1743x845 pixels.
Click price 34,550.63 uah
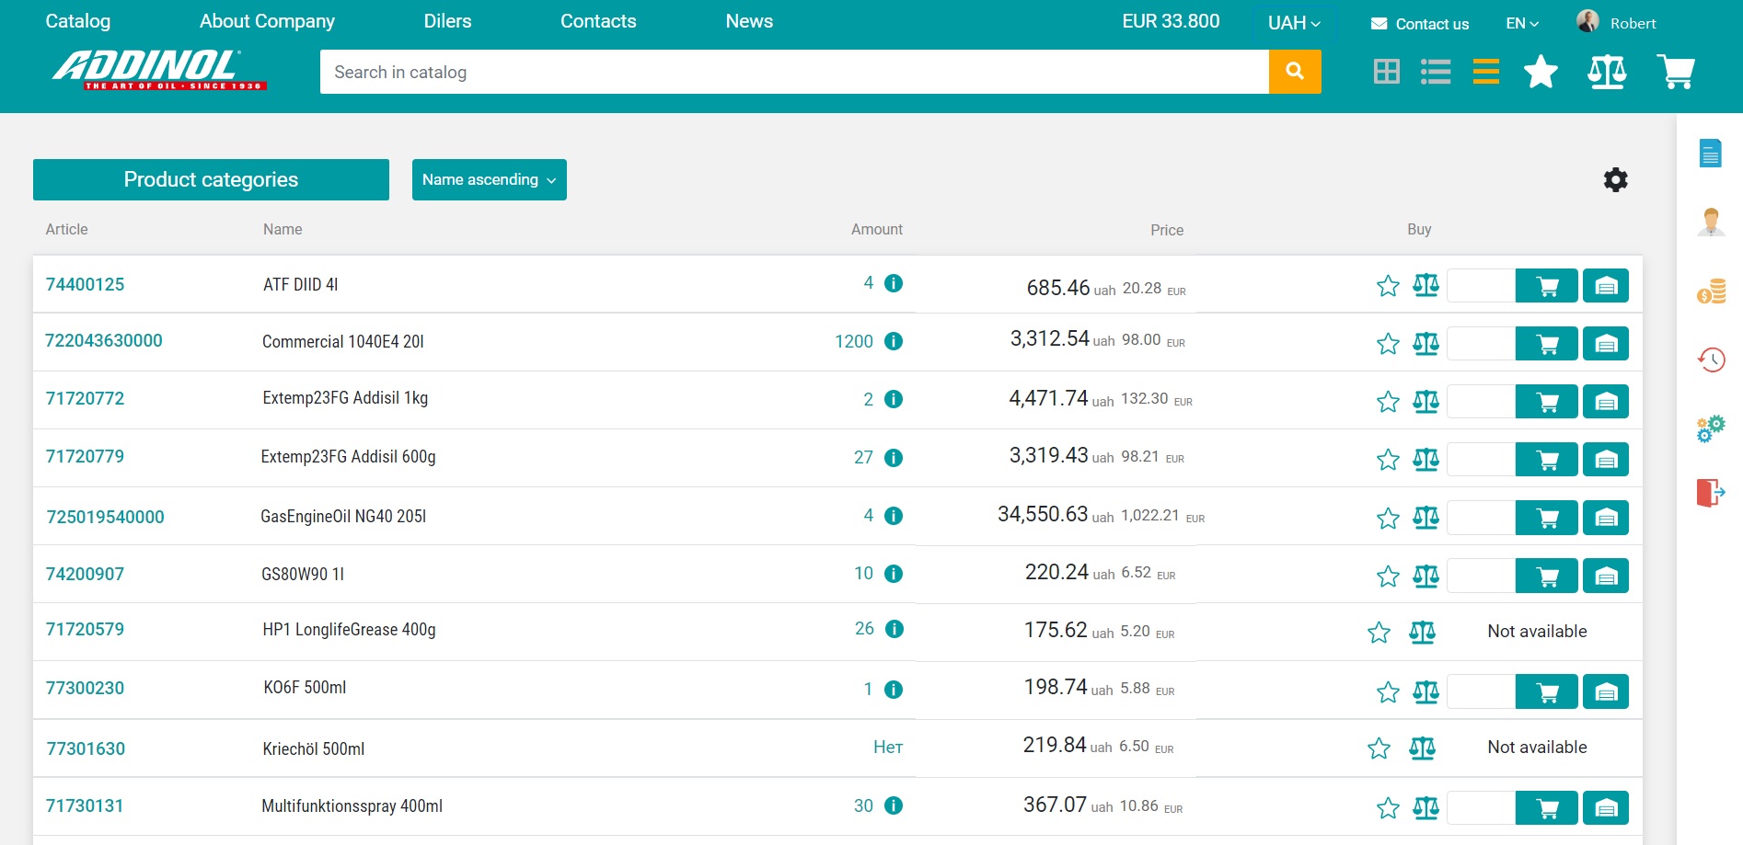point(1056,515)
